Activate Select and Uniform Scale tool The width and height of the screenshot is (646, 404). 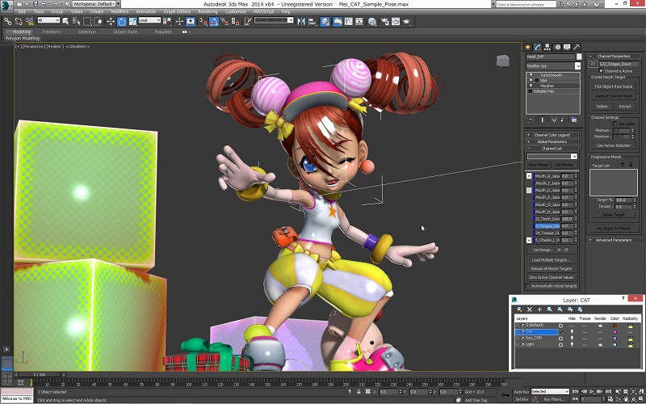[132, 21]
